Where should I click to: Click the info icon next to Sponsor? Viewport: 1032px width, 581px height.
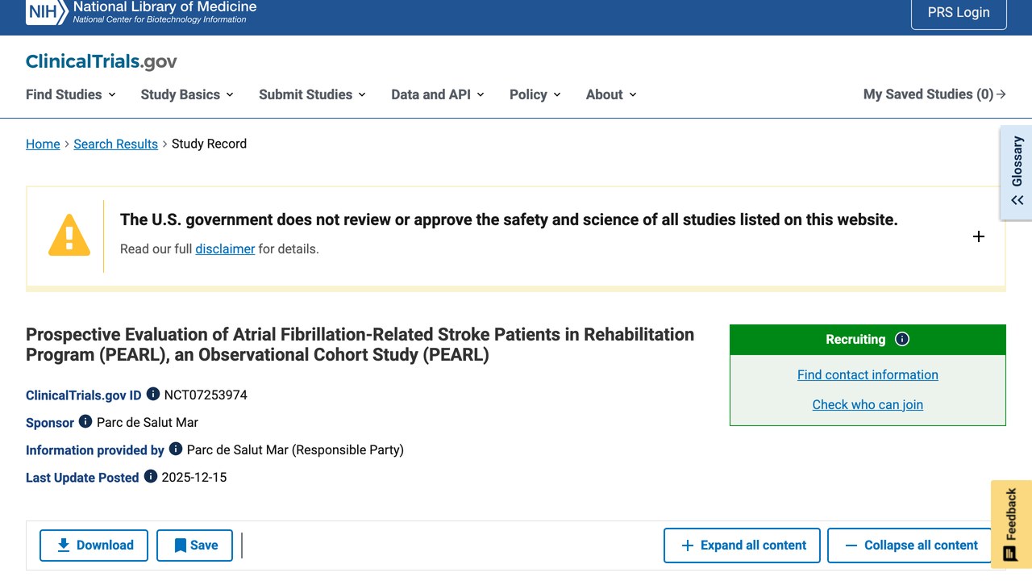(x=85, y=422)
